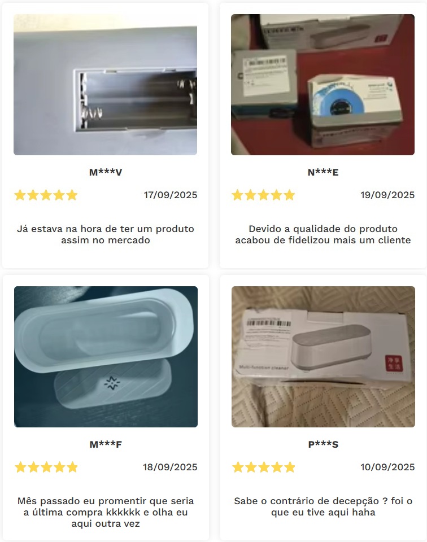Screen dimensions: 427x542
Task: Select reviewer name N***E
Action: tap(323, 172)
